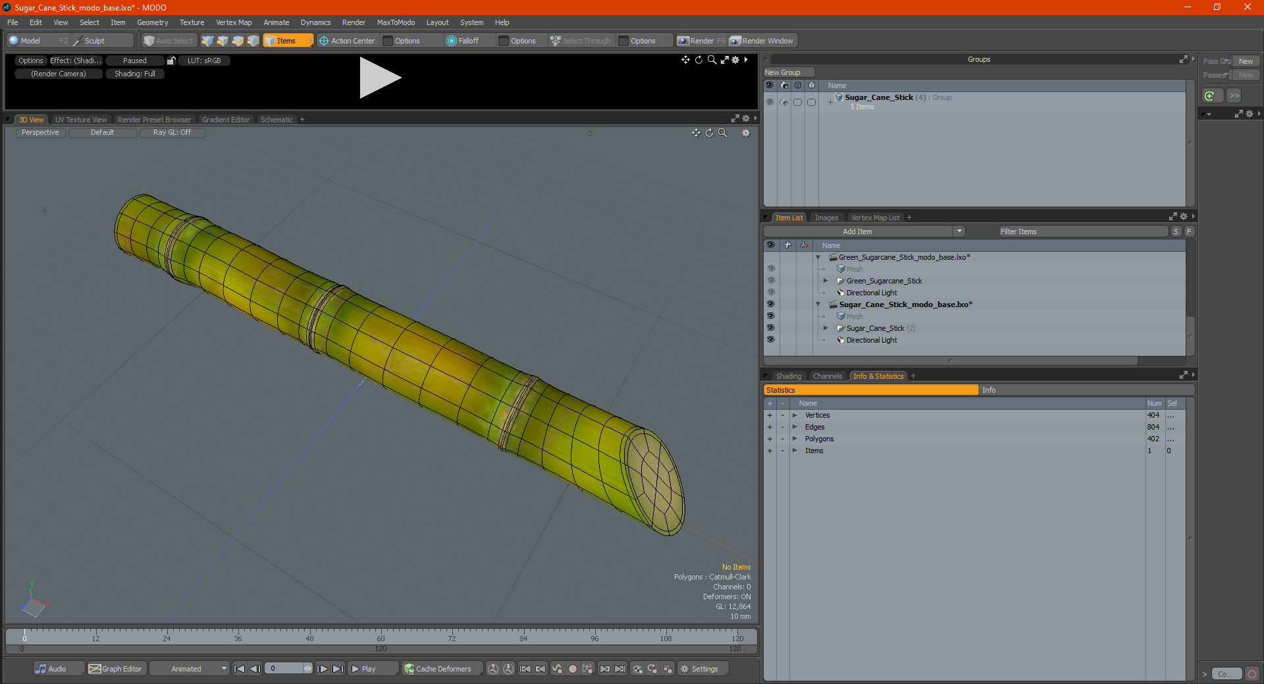Toggle visibility of Mesh under Green_Sugarcane scene
Image resolution: width=1264 pixels, height=684 pixels.
click(770, 269)
